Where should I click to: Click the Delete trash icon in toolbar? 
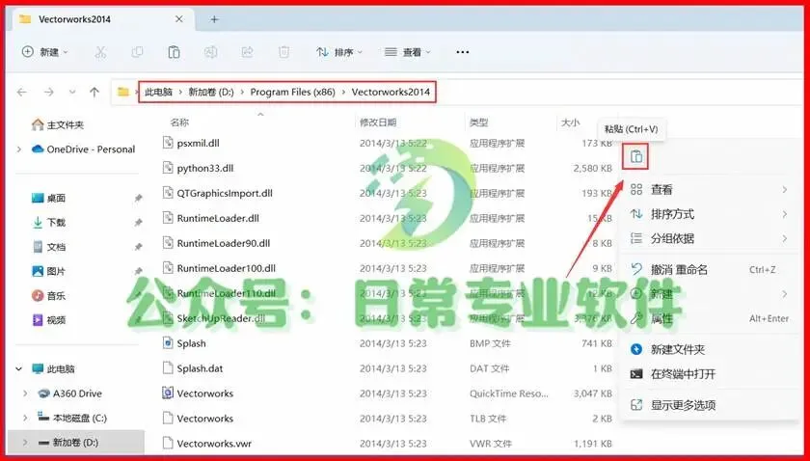(283, 52)
